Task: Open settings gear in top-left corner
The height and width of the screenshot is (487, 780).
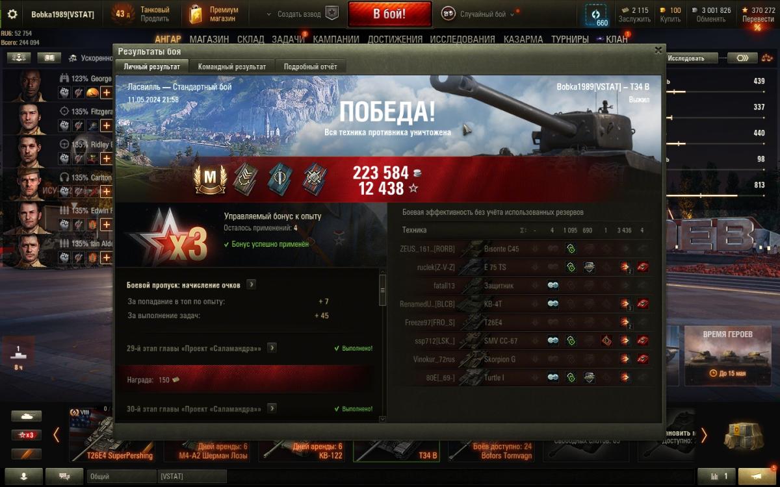Action: pyautogui.click(x=12, y=14)
